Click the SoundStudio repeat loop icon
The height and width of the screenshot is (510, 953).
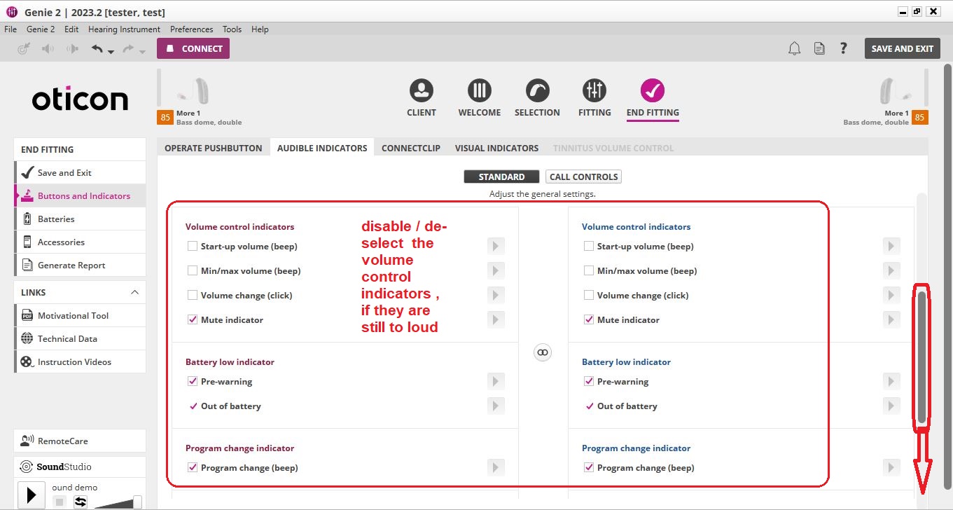coord(81,502)
